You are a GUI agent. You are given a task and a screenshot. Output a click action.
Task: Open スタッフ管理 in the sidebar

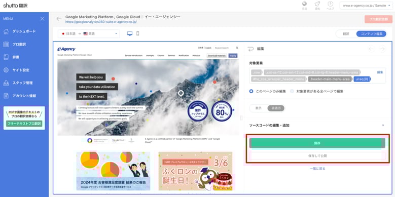click(22, 83)
